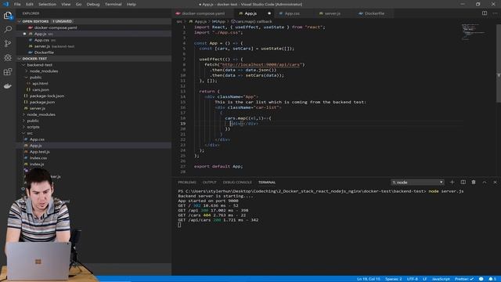Open Dockerfile from Open Editors list
Viewport: 501px width, 282px height.
point(44,52)
